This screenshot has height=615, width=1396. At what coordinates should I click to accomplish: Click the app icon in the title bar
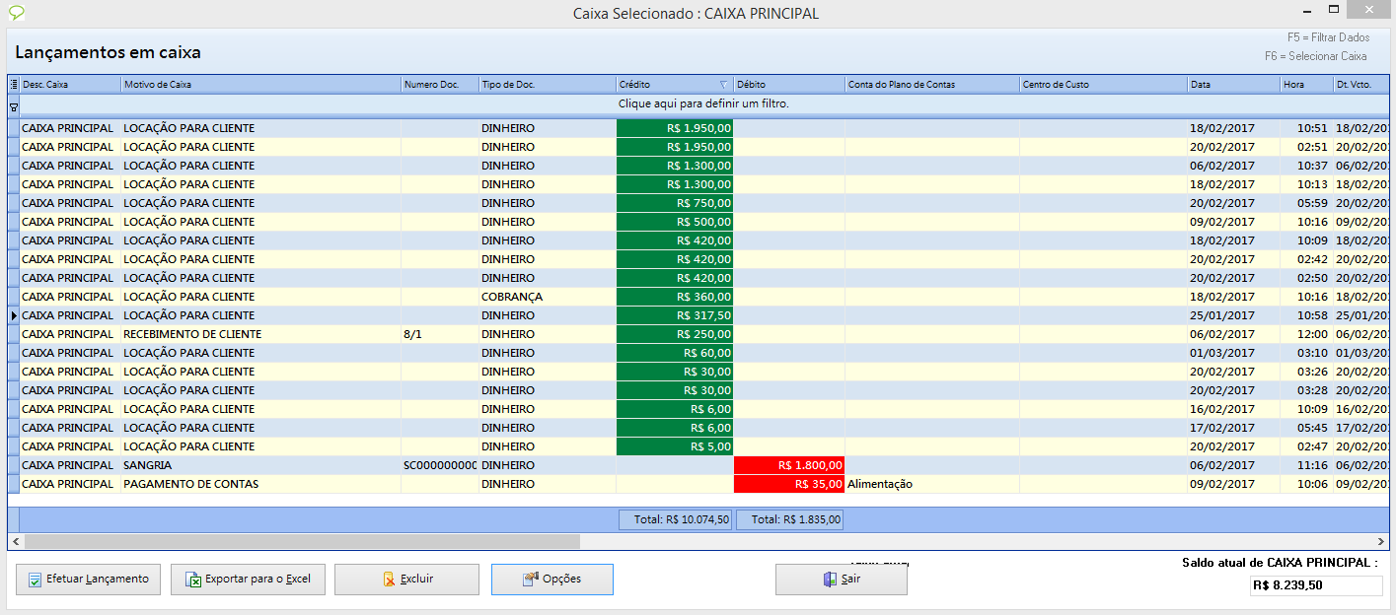point(16,13)
